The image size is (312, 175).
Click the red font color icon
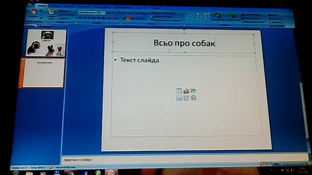click(x=116, y=18)
